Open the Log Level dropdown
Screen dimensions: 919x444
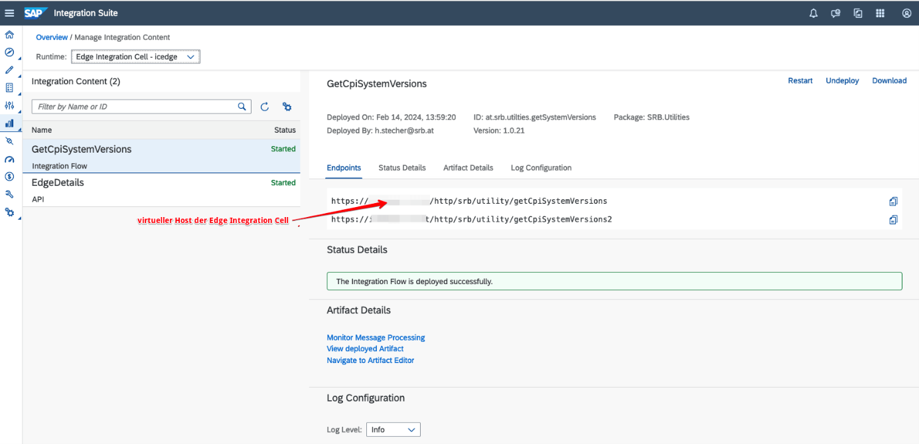pyautogui.click(x=393, y=430)
